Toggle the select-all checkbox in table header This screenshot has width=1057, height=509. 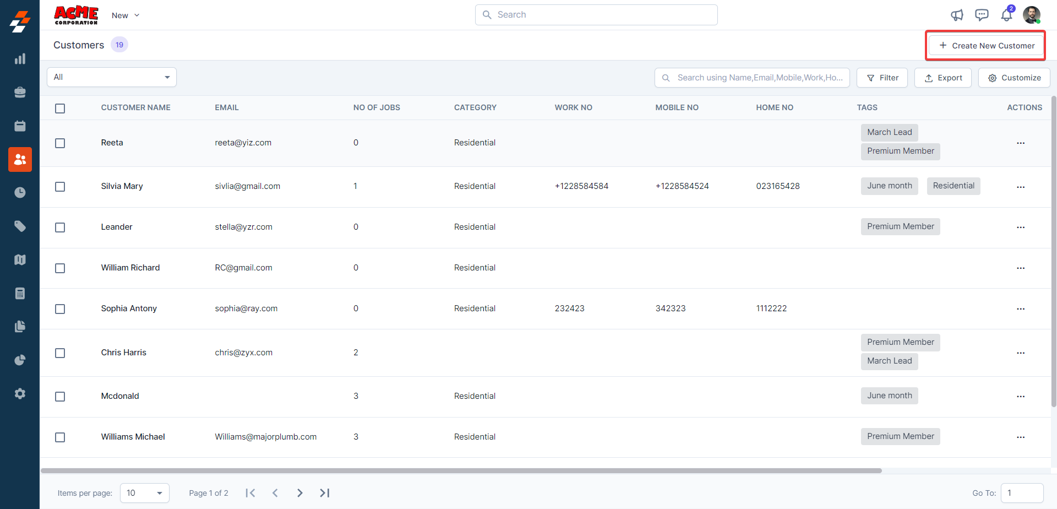[x=60, y=109]
